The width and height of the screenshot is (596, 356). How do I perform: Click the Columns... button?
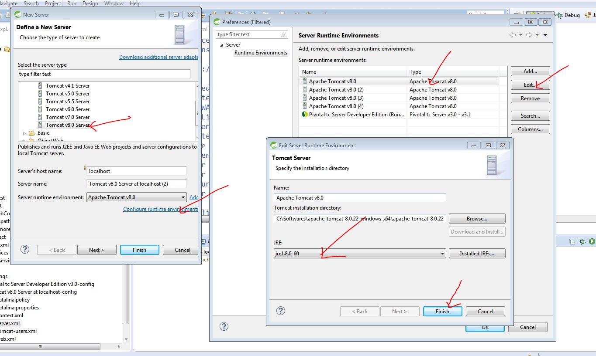pyautogui.click(x=530, y=129)
